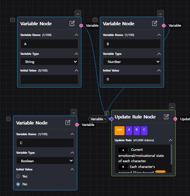Screen dimensions: 190x196
Task: Collapse Initial Value section of node A
Action: point(76,70)
